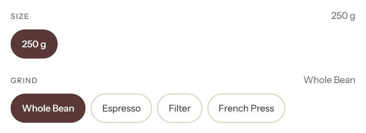Click the outlined French Press pill button

coord(246,108)
